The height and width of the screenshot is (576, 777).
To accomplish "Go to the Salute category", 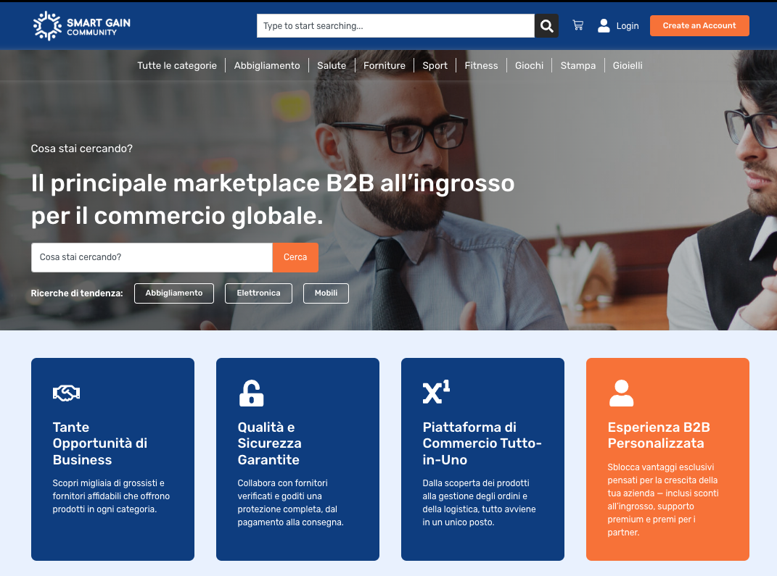I will tap(332, 65).
